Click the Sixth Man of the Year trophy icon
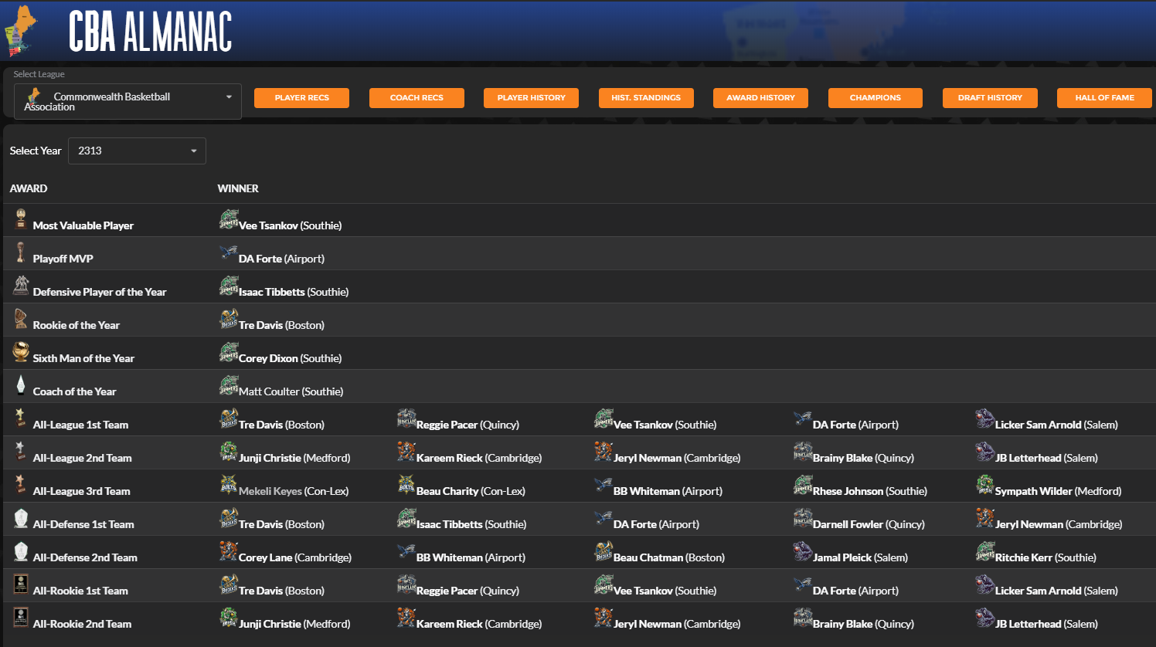 click(x=21, y=352)
